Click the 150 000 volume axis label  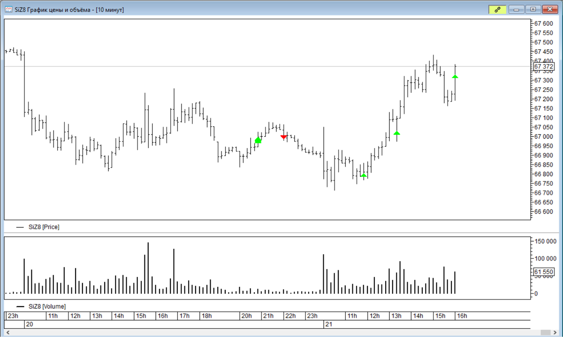click(x=545, y=241)
